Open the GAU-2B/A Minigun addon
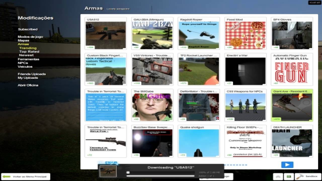The image size is (322, 181). click(152, 33)
